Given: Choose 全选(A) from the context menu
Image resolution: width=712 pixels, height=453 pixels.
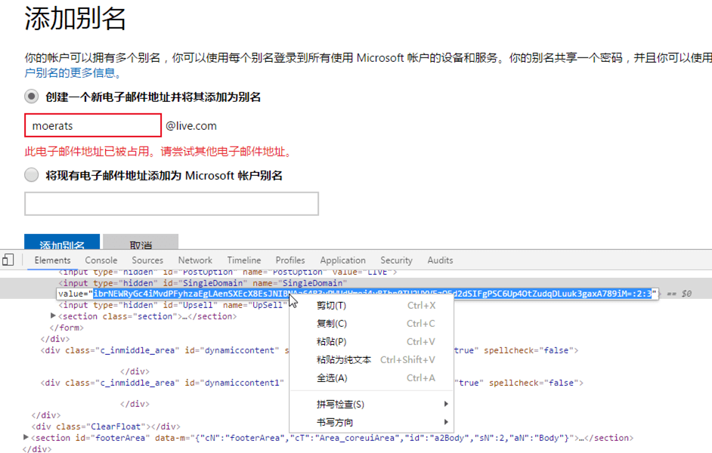Looking at the screenshot, I should coord(371,378).
